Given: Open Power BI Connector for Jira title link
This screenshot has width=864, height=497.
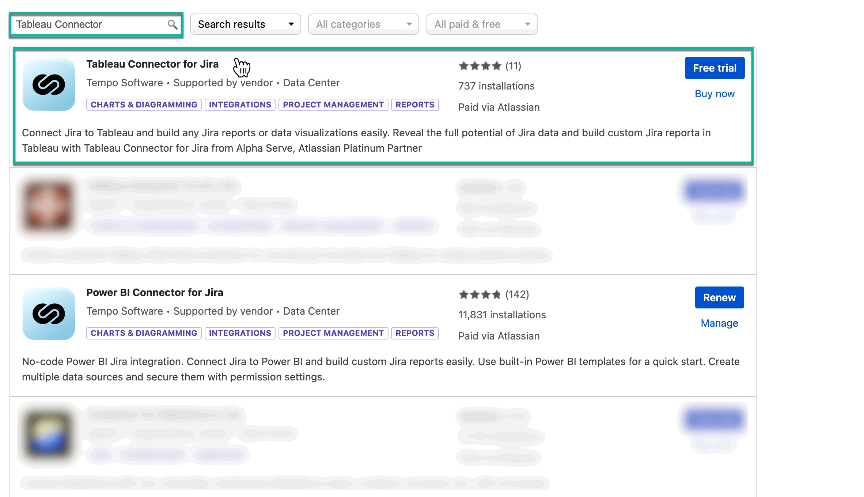Looking at the screenshot, I should pyautogui.click(x=155, y=293).
